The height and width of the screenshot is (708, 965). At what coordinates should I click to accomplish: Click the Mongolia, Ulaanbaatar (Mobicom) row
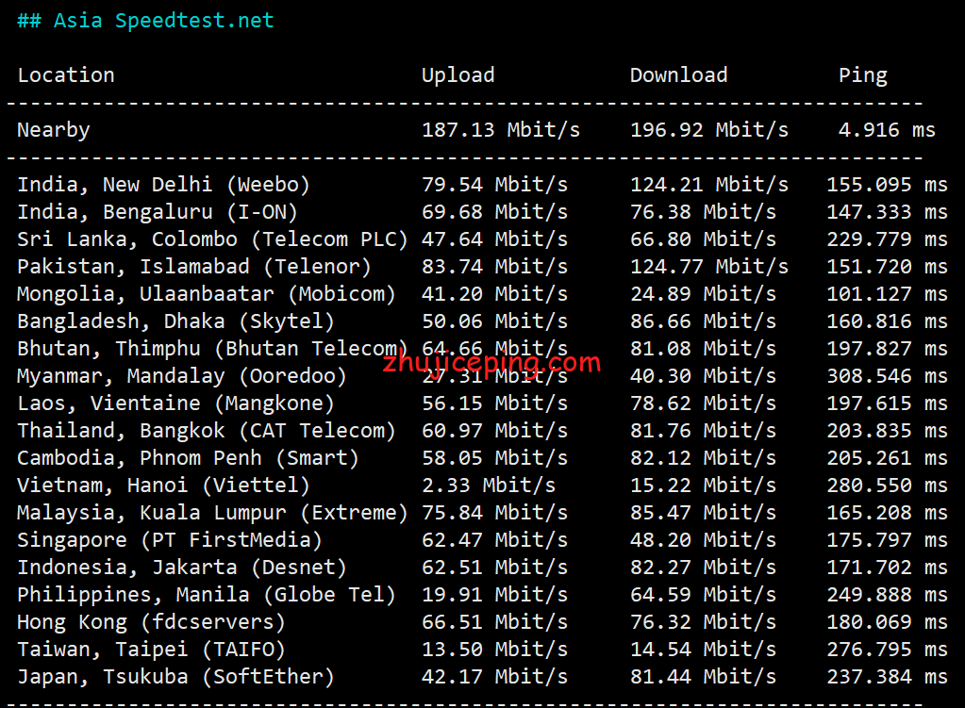tap(483, 294)
